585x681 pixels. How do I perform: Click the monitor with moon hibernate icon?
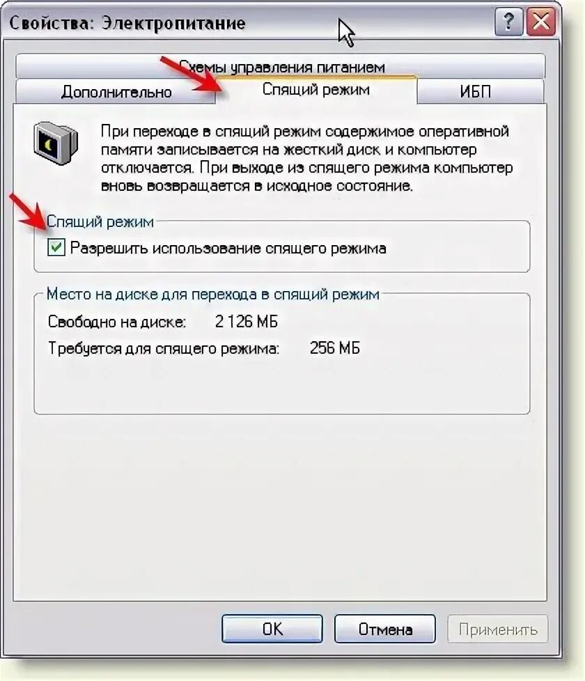(x=56, y=143)
